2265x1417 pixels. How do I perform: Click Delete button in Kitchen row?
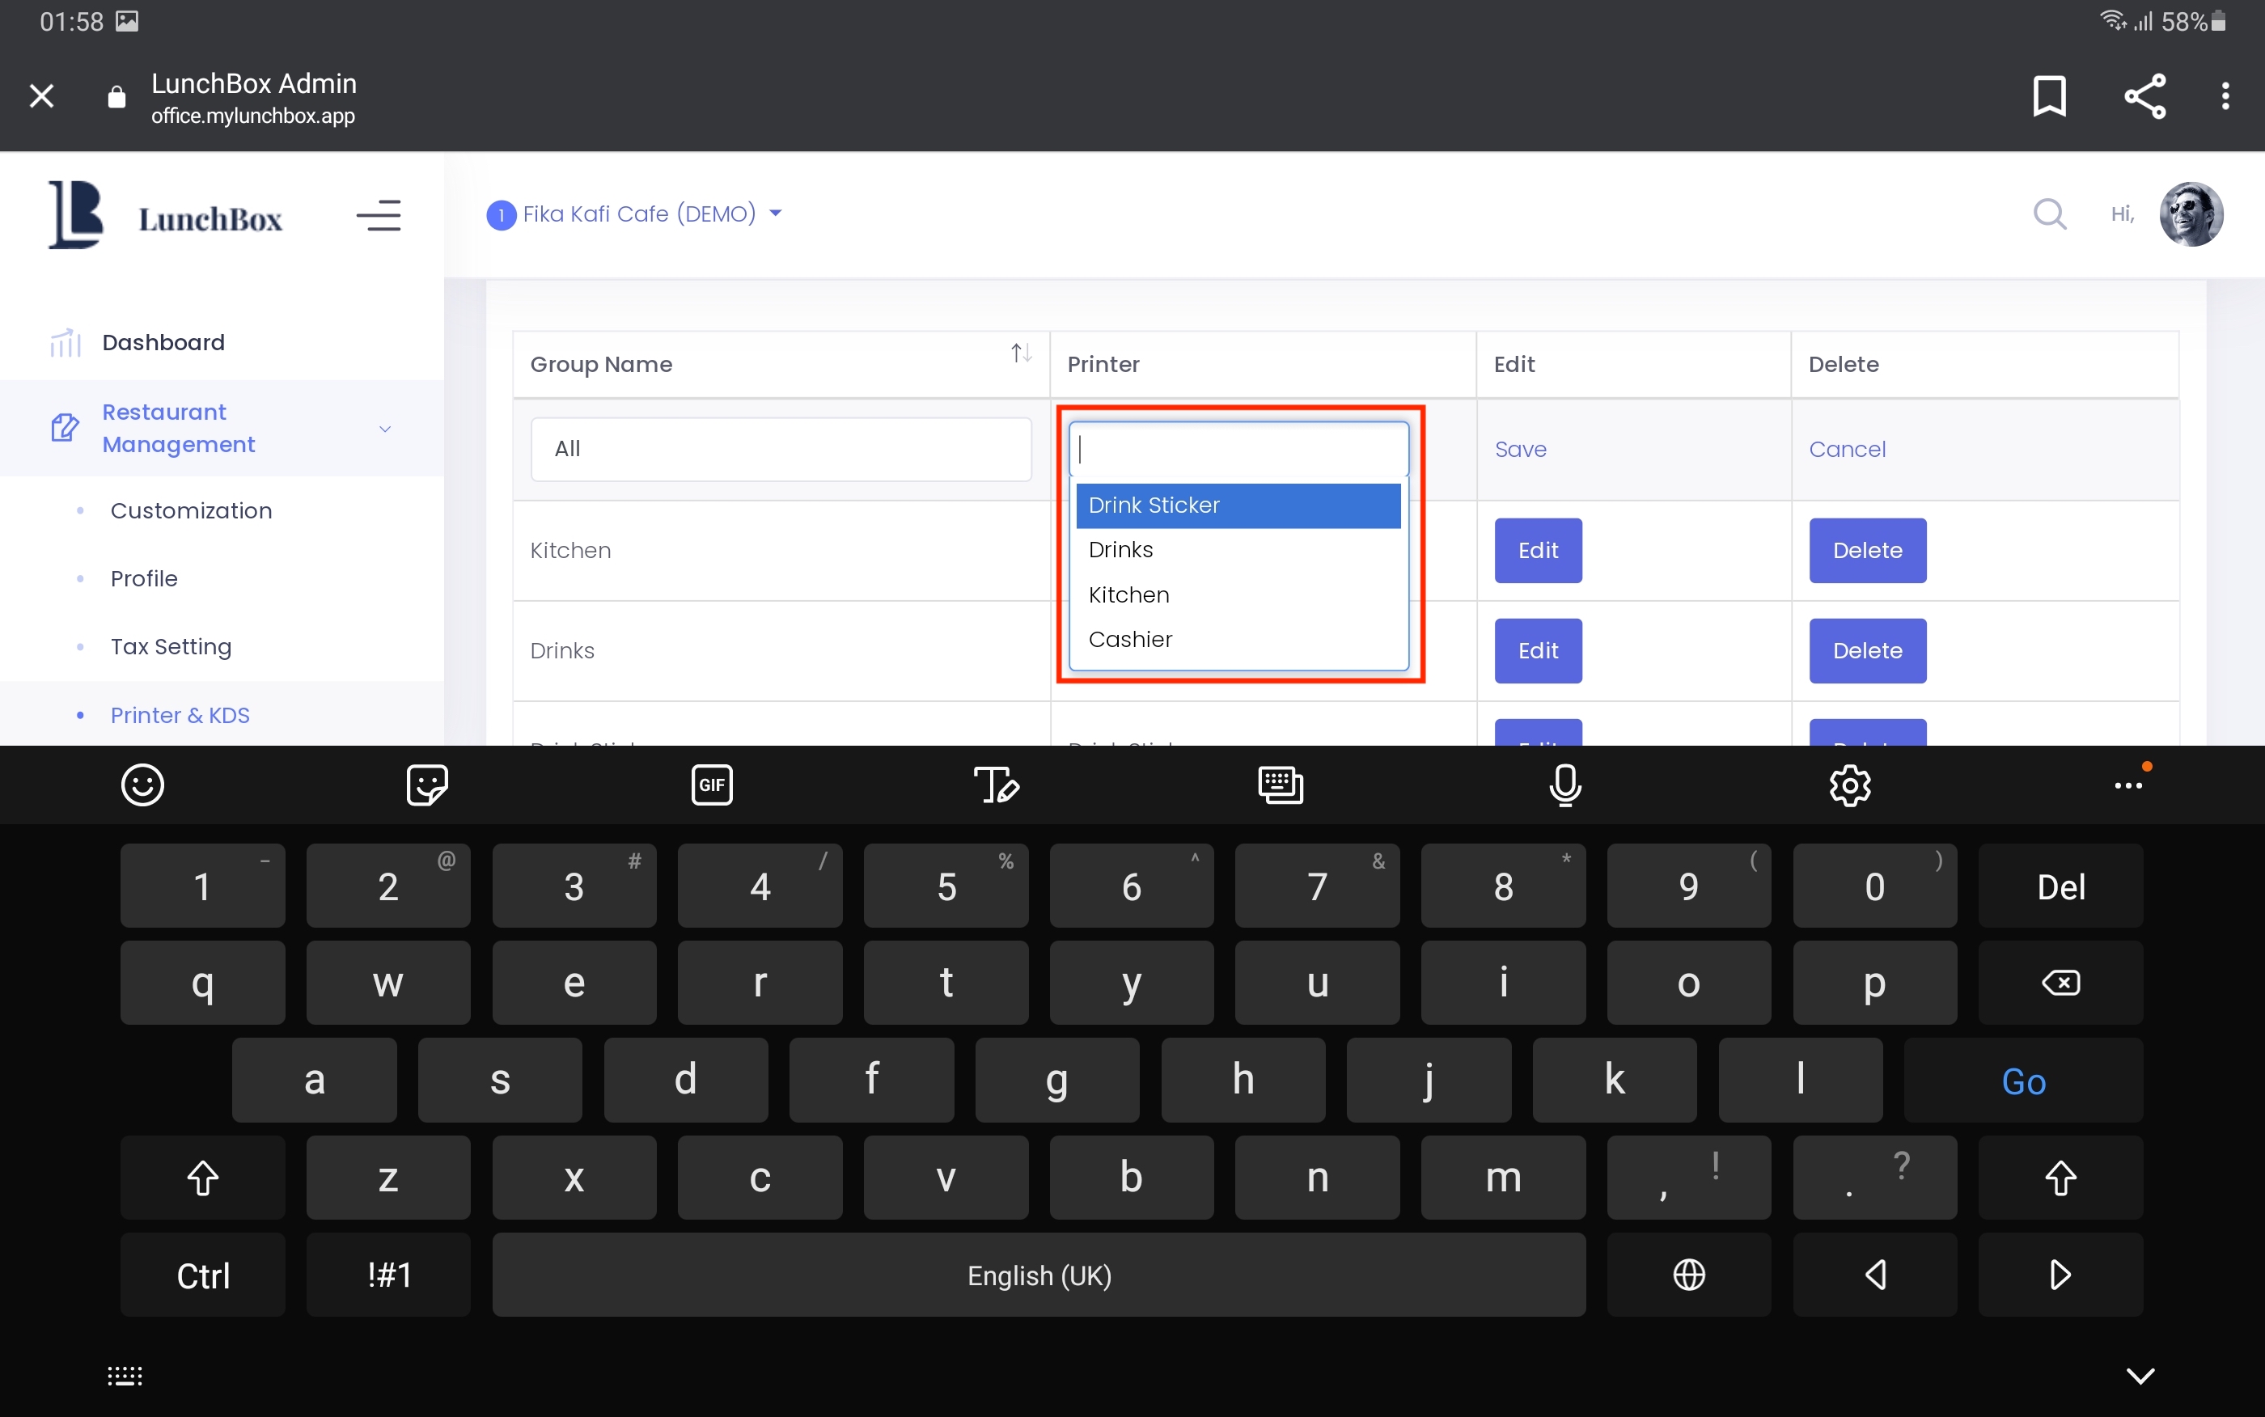1867,551
